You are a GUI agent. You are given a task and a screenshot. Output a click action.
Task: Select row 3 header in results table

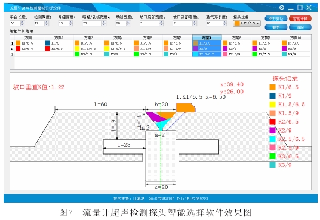pos(13,54)
